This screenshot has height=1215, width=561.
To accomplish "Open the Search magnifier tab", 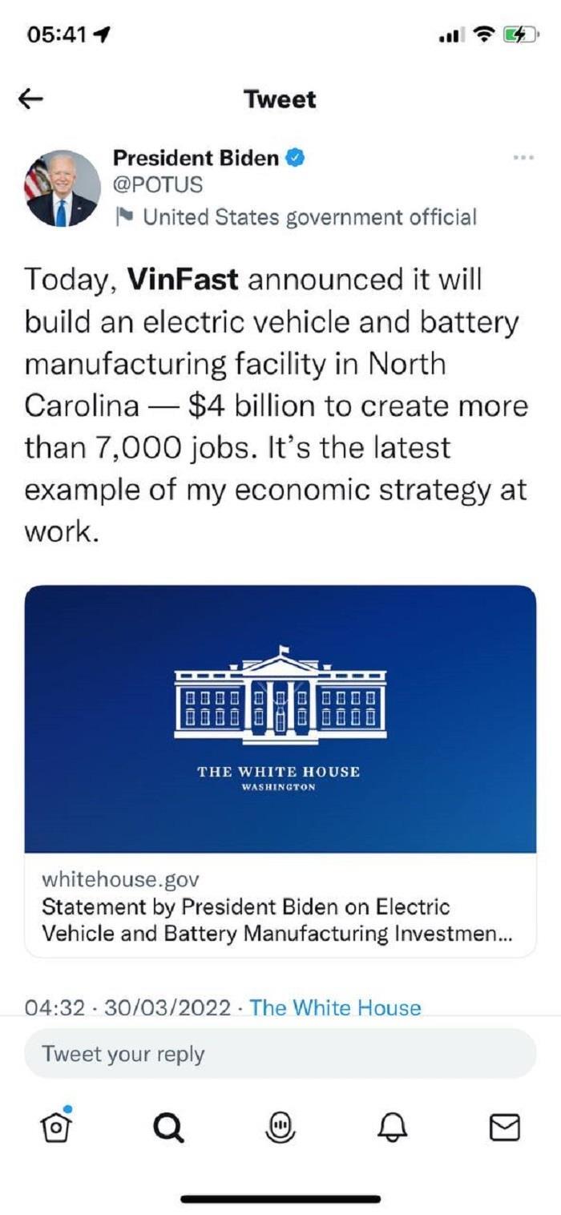I will [x=168, y=1128].
